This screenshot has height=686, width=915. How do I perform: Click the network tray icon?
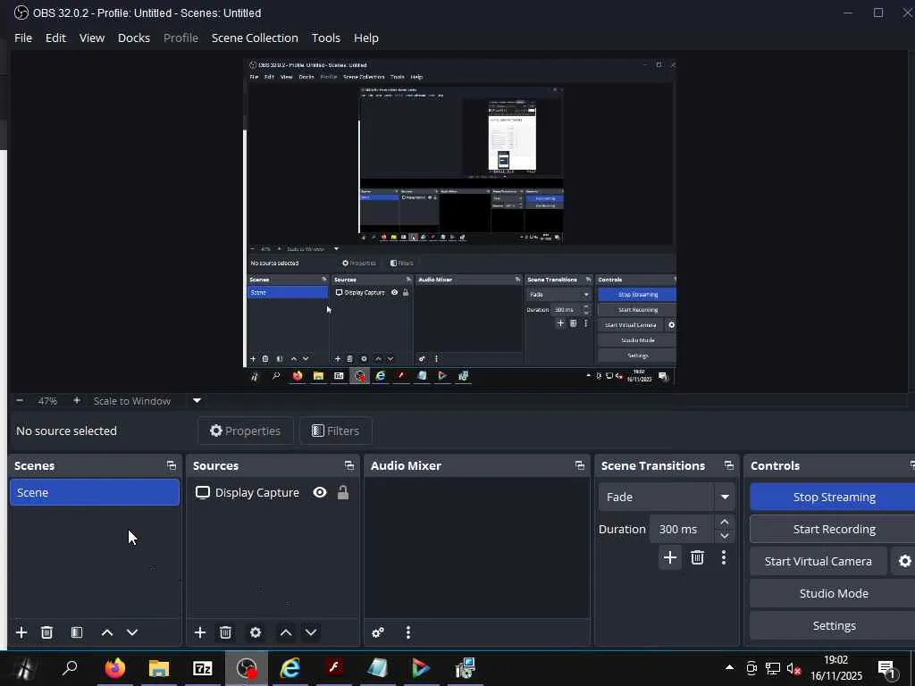(x=773, y=668)
